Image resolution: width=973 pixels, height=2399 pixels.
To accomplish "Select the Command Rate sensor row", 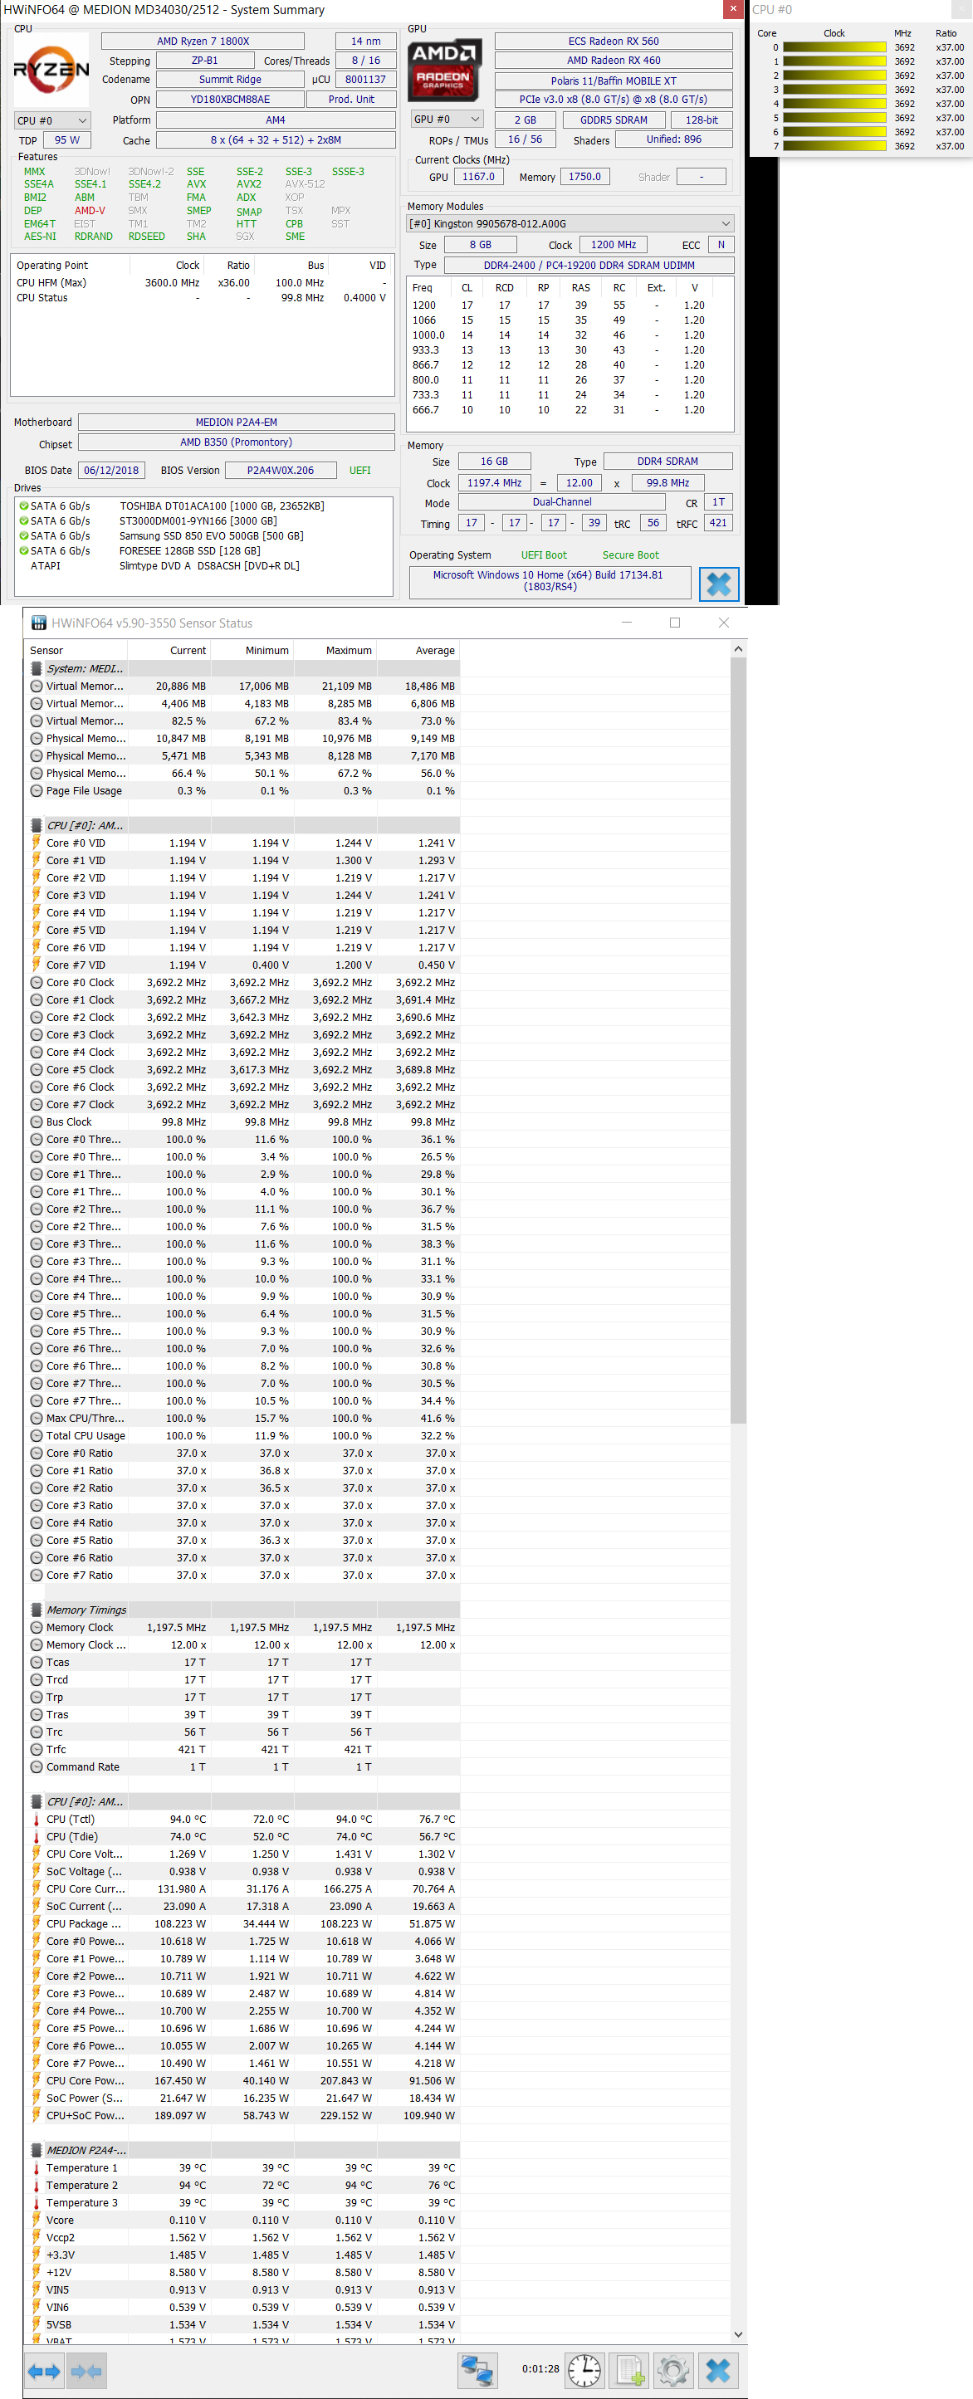I will tap(242, 1766).
